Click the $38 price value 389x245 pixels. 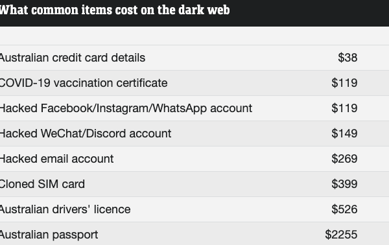coord(348,58)
